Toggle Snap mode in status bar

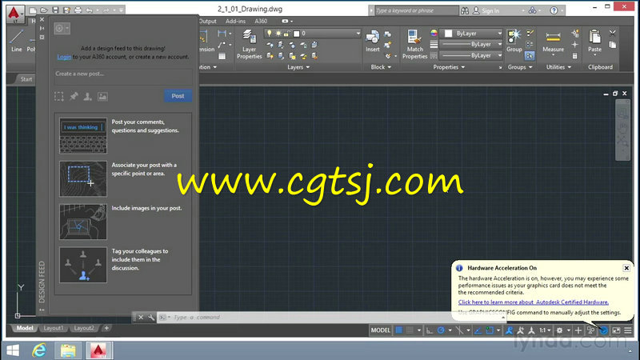click(x=410, y=330)
